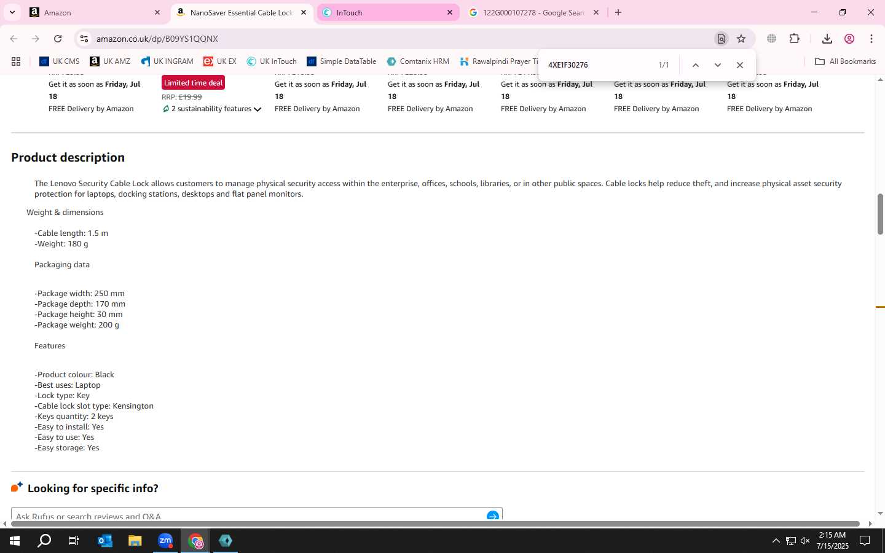The width and height of the screenshot is (885, 553).
Task: Open Zoom from the taskbar
Action: coord(165,541)
